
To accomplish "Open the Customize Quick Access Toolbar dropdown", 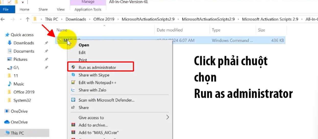I will coord(22,2).
